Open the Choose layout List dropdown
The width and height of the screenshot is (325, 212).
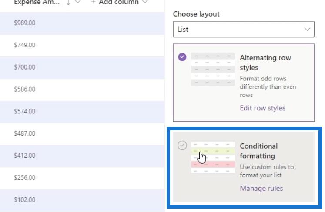[x=244, y=29]
